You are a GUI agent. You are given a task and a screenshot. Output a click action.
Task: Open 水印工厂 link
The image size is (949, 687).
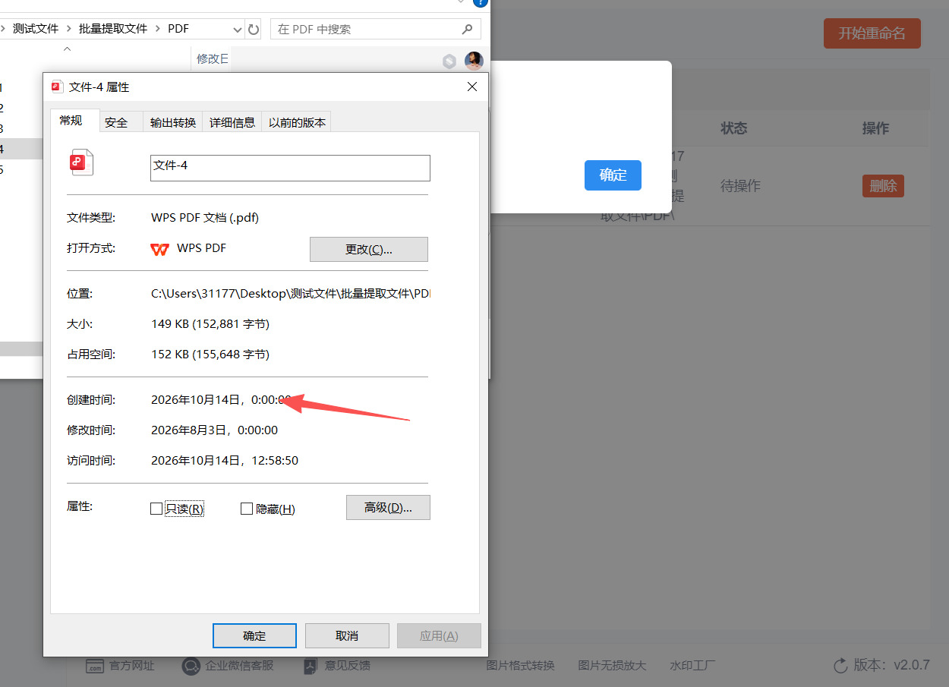(x=692, y=666)
